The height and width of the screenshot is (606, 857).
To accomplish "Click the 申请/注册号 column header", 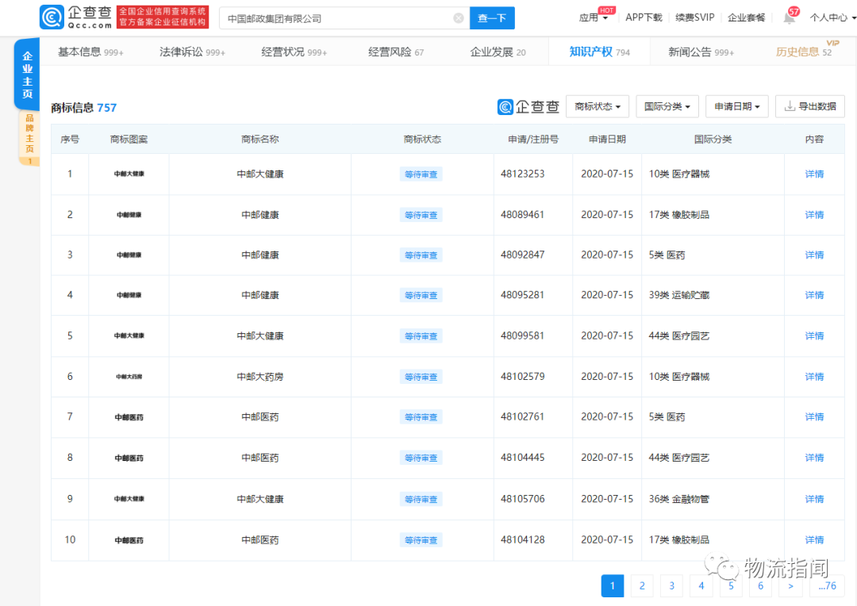I will [x=533, y=140].
